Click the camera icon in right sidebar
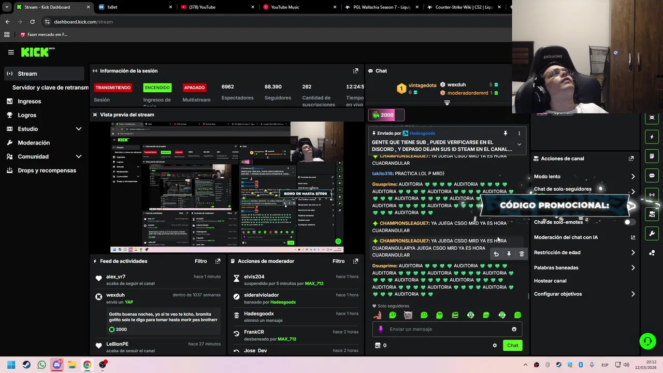 tap(652, 214)
